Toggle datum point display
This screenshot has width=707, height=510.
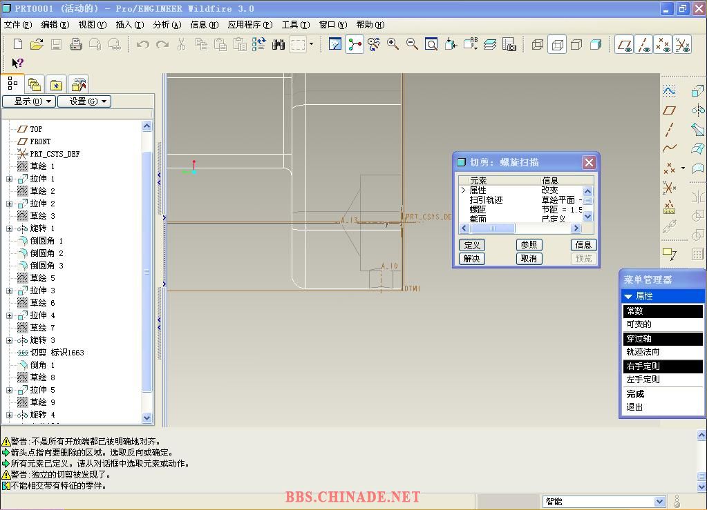pos(663,45)
